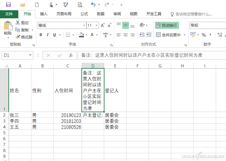Toggle middle vertical alignment
Viewport: 226px width, 161px height.
coord(126,25)
